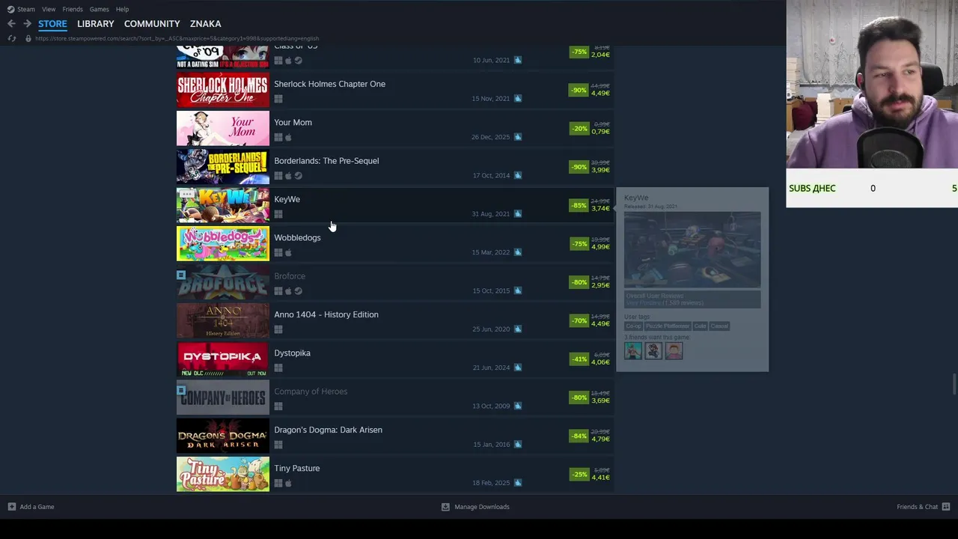
Task: Click the Steam Deck icon on KeyWe row
Action: coord(517,213)
